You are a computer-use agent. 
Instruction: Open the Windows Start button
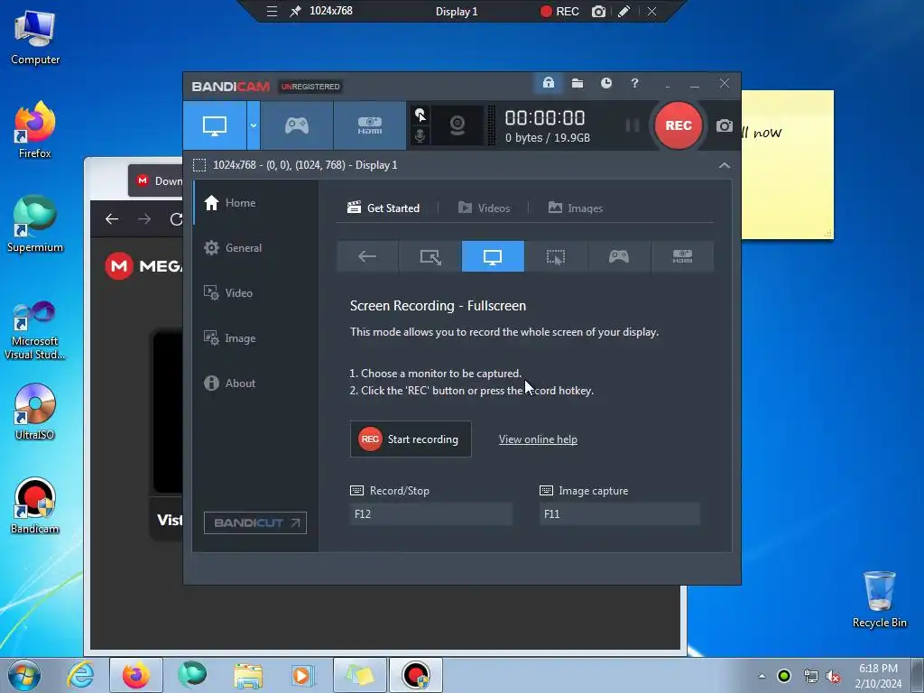[x=23, y=675]
